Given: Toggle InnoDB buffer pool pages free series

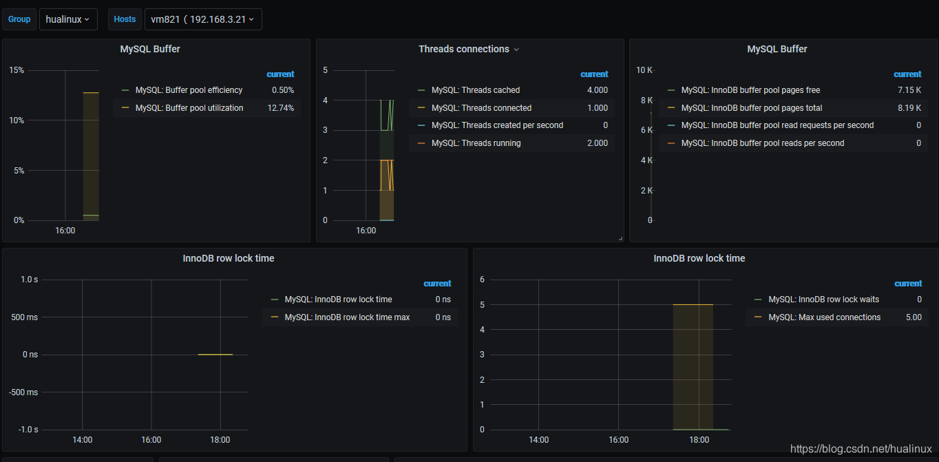Looking at the screenshot, I should (x=750, y=90).
